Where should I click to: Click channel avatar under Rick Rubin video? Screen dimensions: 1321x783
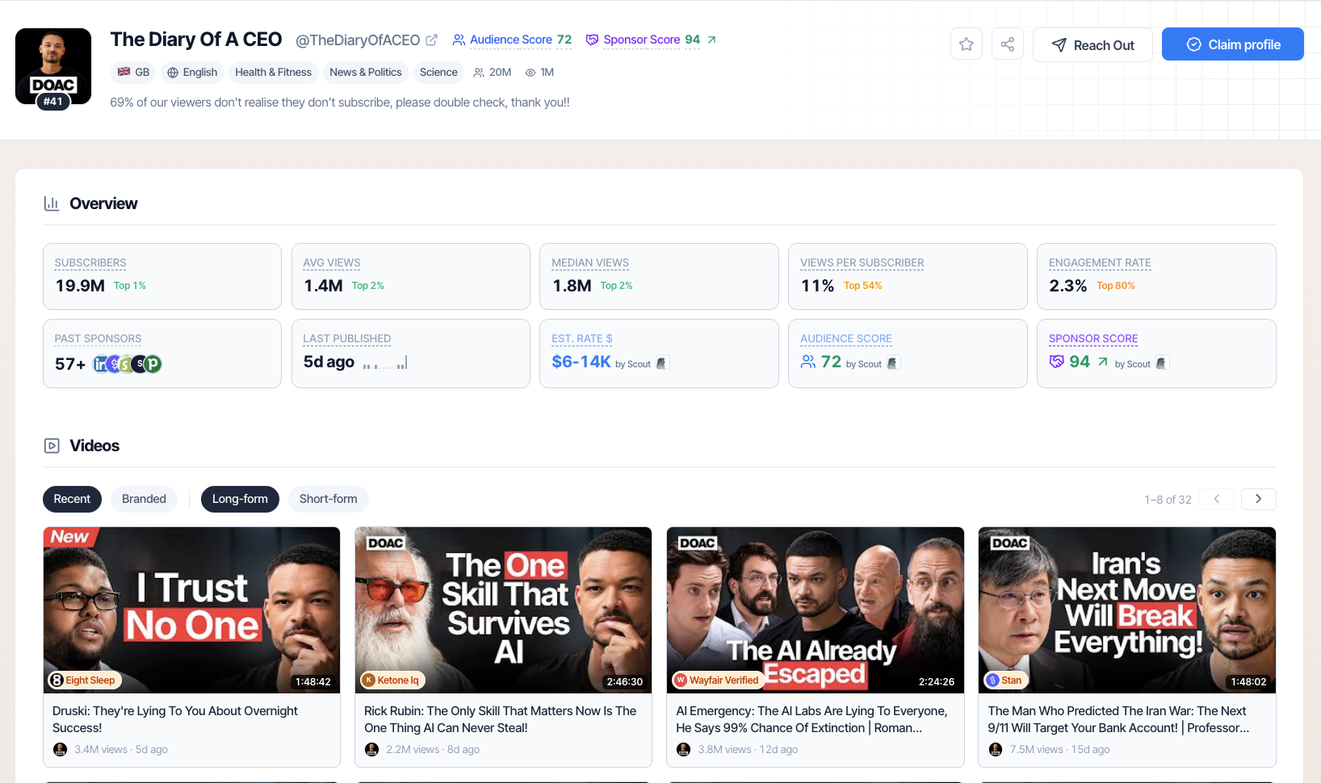[371, 749]
